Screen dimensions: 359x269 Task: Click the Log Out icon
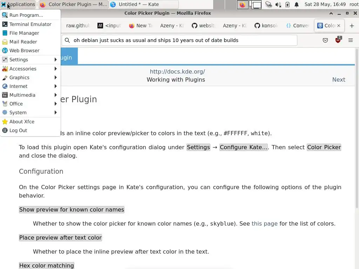(5, 130)
